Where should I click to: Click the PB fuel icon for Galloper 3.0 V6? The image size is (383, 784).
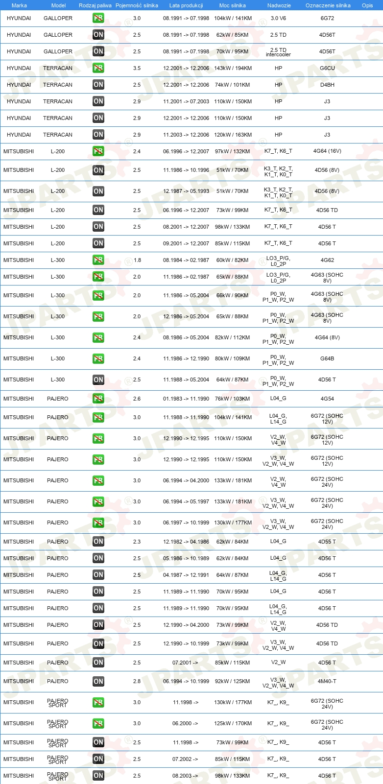point(98,18)
